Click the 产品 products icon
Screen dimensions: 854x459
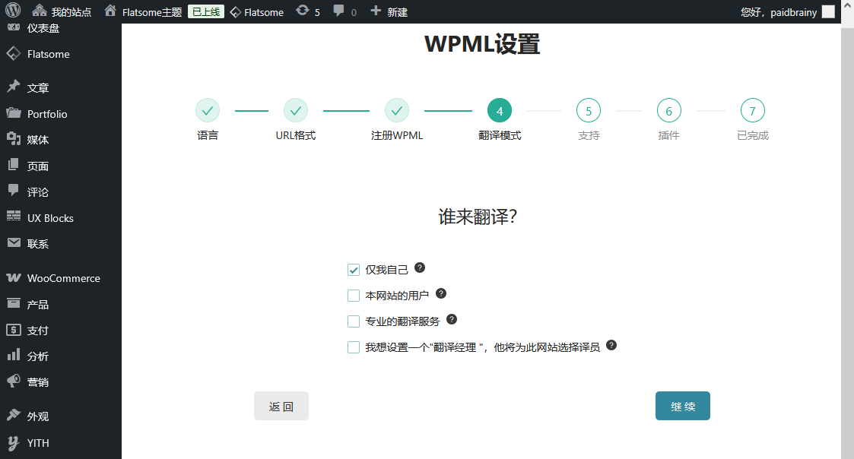[13, 303]
